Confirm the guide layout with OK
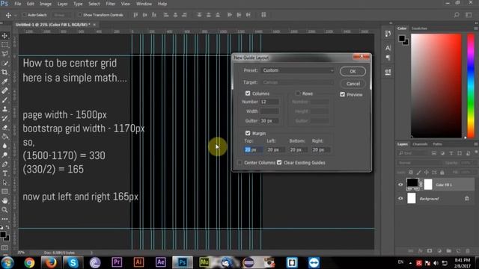 point(353,72)
